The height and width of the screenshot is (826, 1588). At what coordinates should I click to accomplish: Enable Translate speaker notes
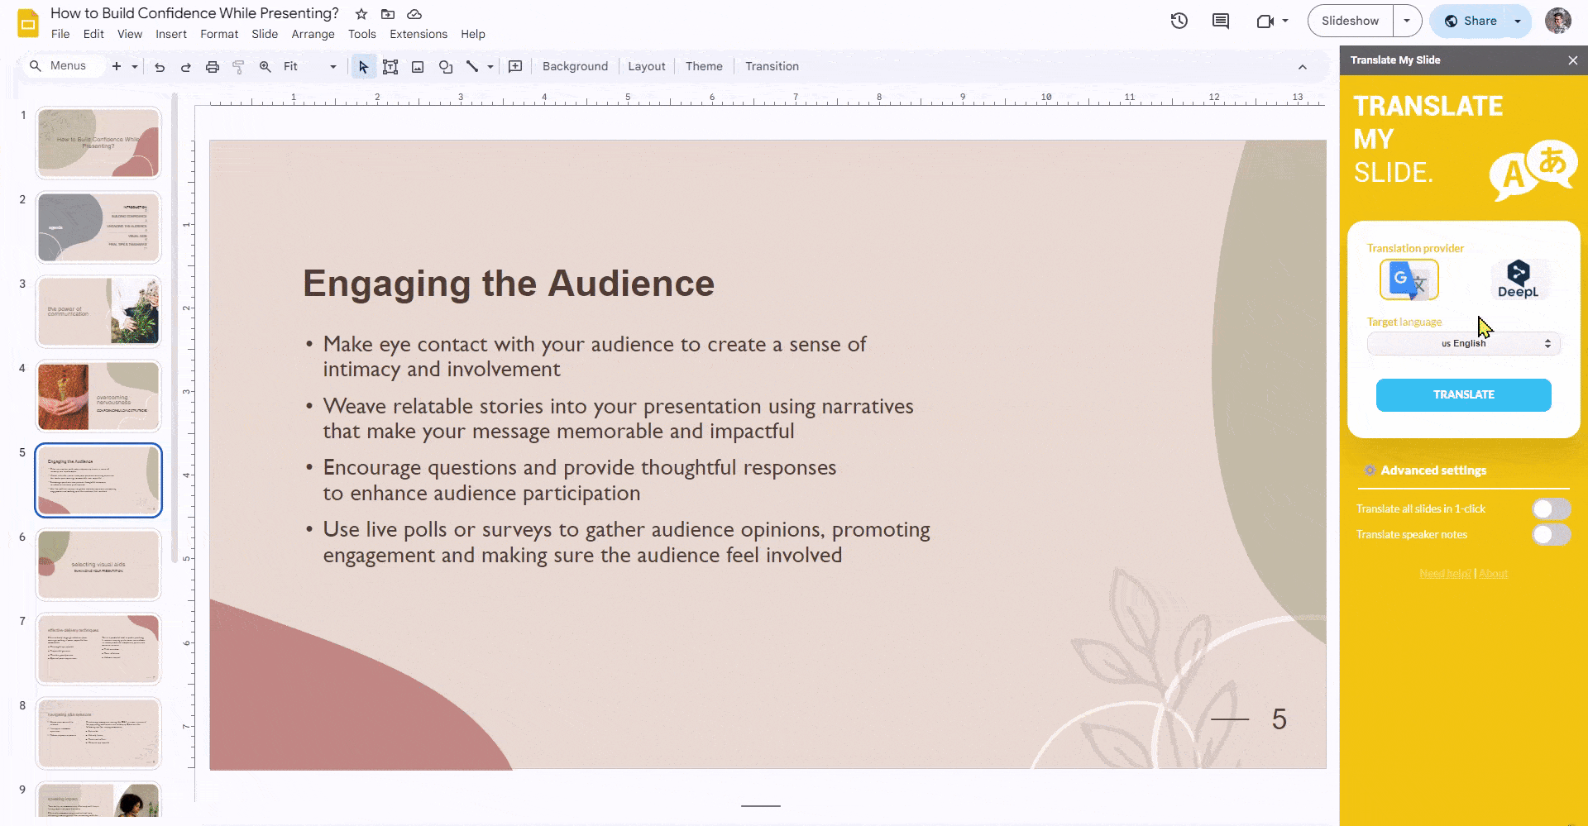click(x=1550, y=535)
